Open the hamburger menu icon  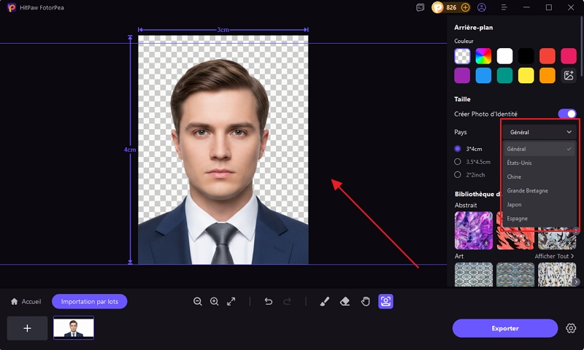pyautogui.click(x=504, y=7)
